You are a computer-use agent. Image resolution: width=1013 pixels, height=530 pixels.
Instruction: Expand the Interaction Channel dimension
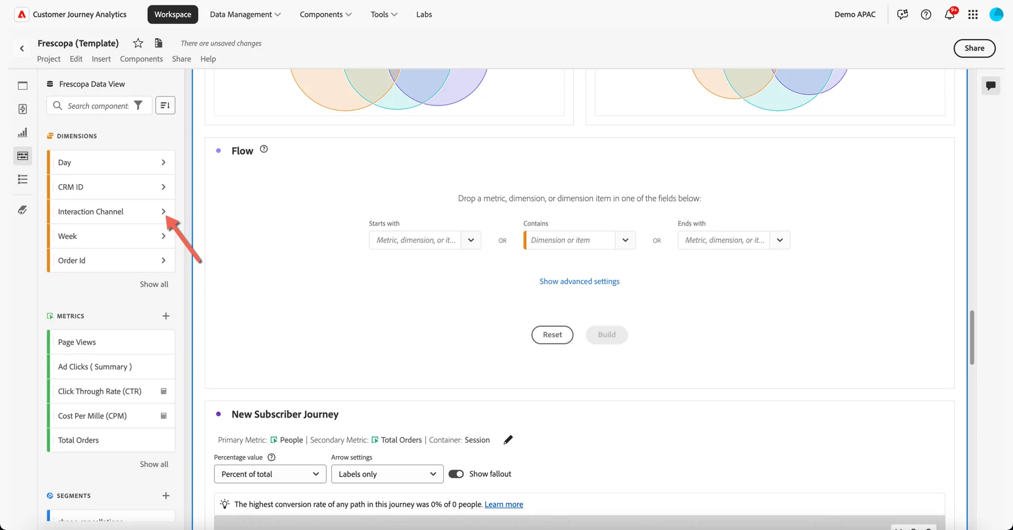164,211
